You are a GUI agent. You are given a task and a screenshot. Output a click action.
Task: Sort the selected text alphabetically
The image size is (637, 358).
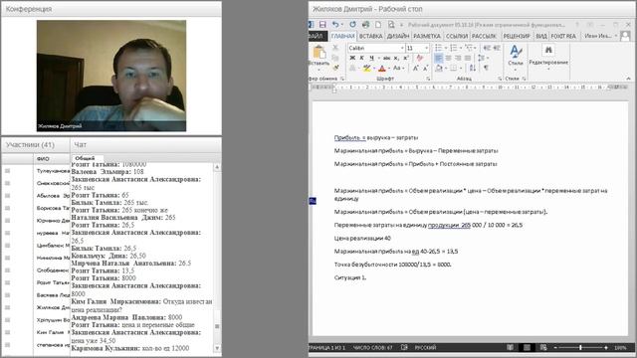tap(473, 69)
